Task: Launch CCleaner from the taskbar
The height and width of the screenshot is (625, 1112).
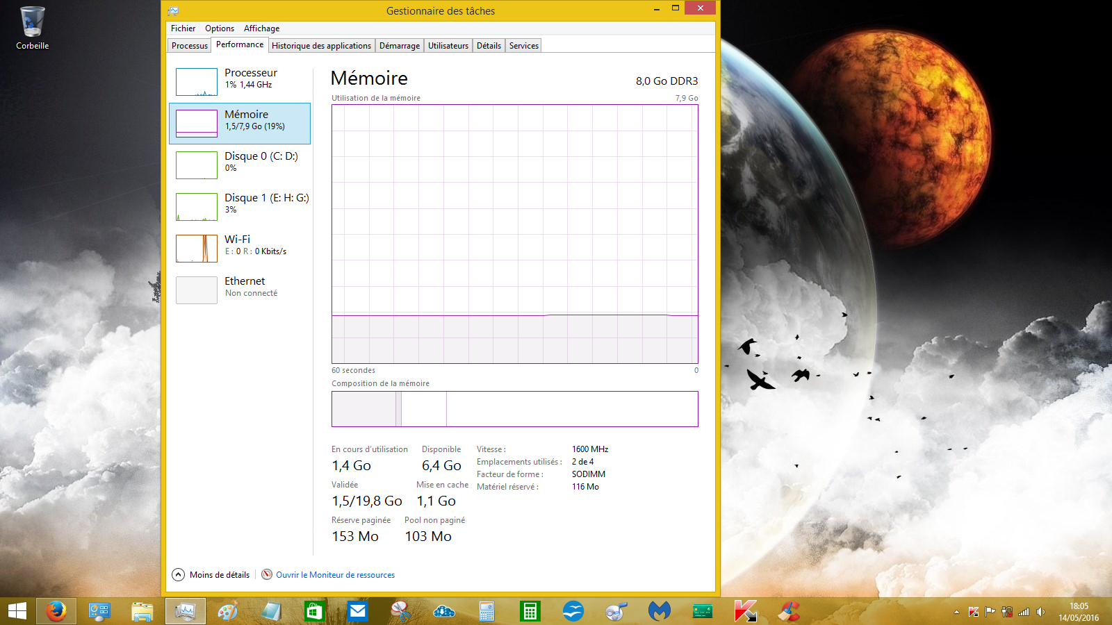Action: [788, 611]
